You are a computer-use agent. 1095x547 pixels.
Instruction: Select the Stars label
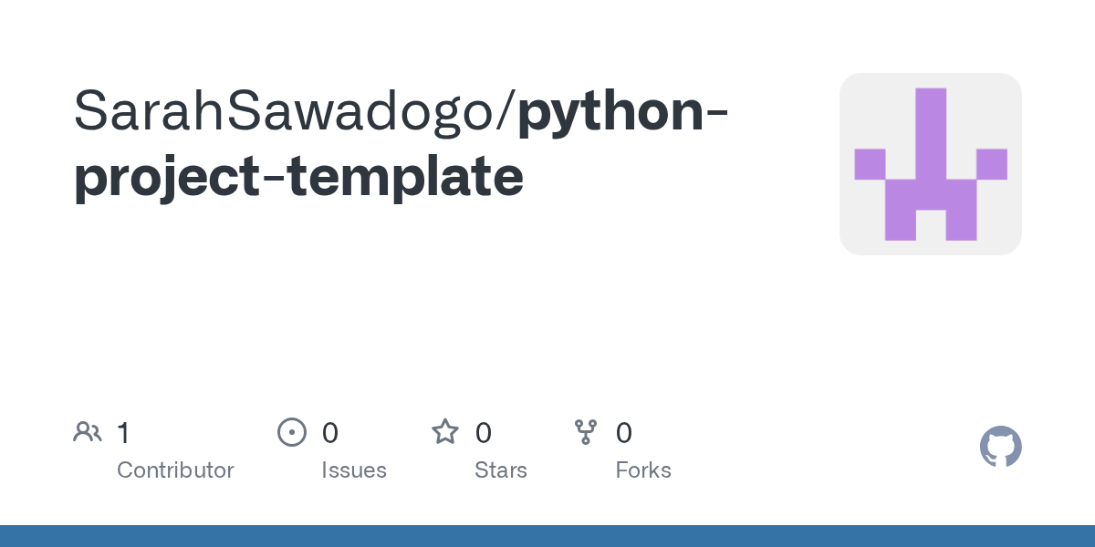coord(500,470)
